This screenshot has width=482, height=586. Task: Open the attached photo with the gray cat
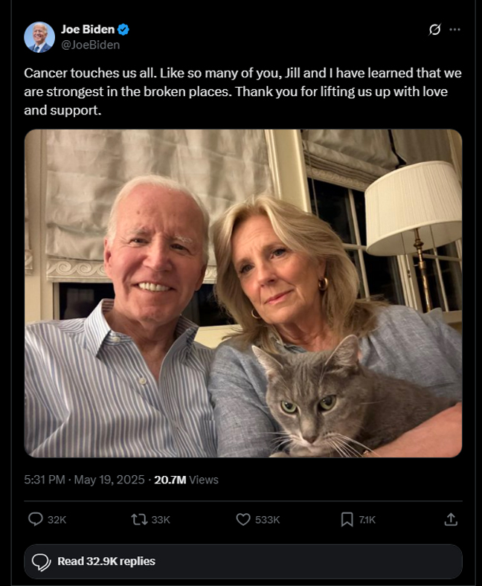pos(243,294)
